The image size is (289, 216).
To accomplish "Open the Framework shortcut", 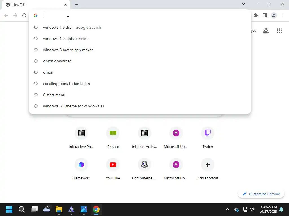I will (81, 169).
